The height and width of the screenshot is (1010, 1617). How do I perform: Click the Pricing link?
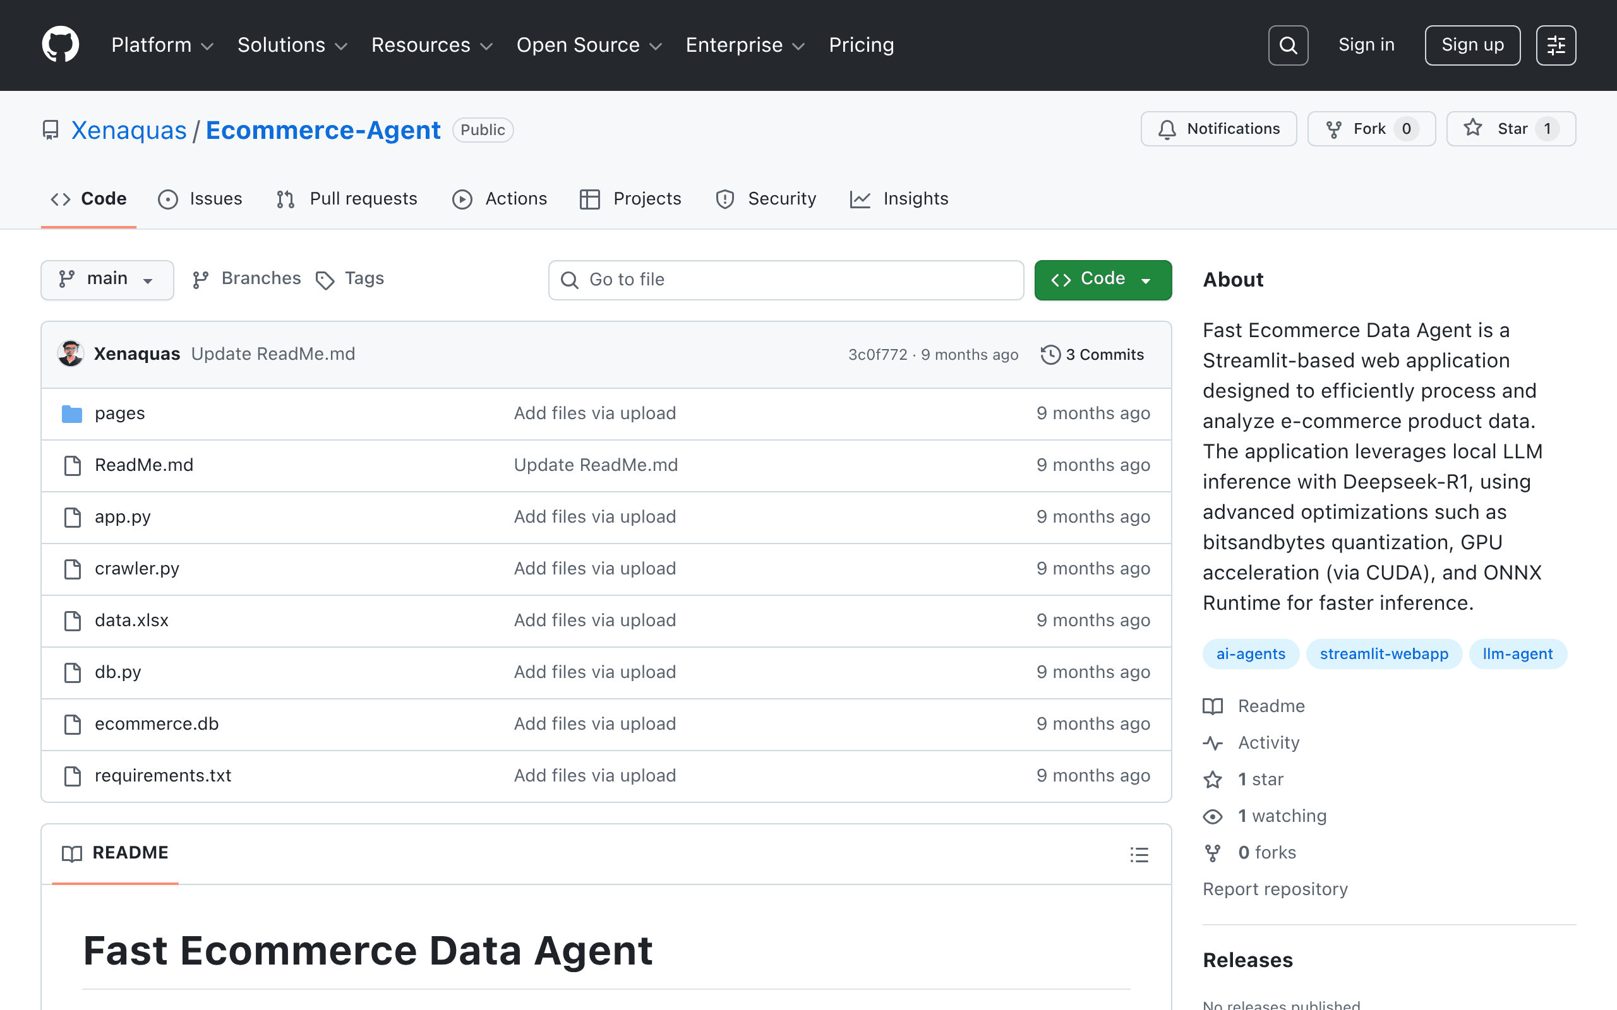(862, 45)
